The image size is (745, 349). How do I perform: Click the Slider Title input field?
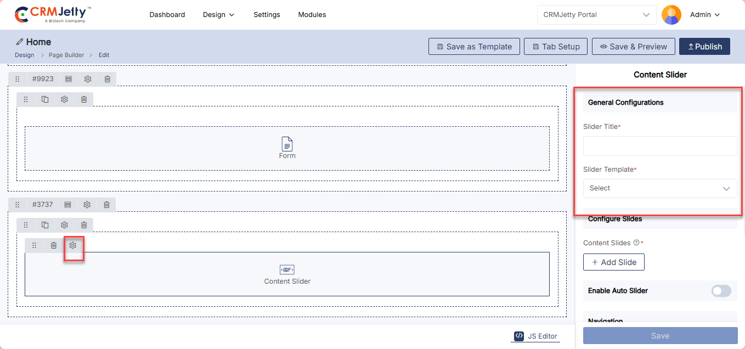coord(659,146)
